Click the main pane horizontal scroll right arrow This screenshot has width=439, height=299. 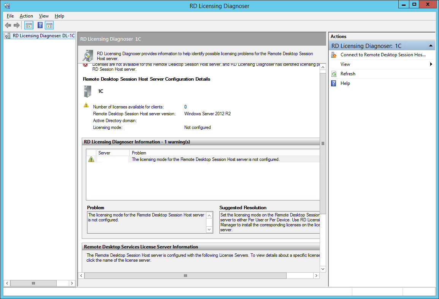coord(316,276)
